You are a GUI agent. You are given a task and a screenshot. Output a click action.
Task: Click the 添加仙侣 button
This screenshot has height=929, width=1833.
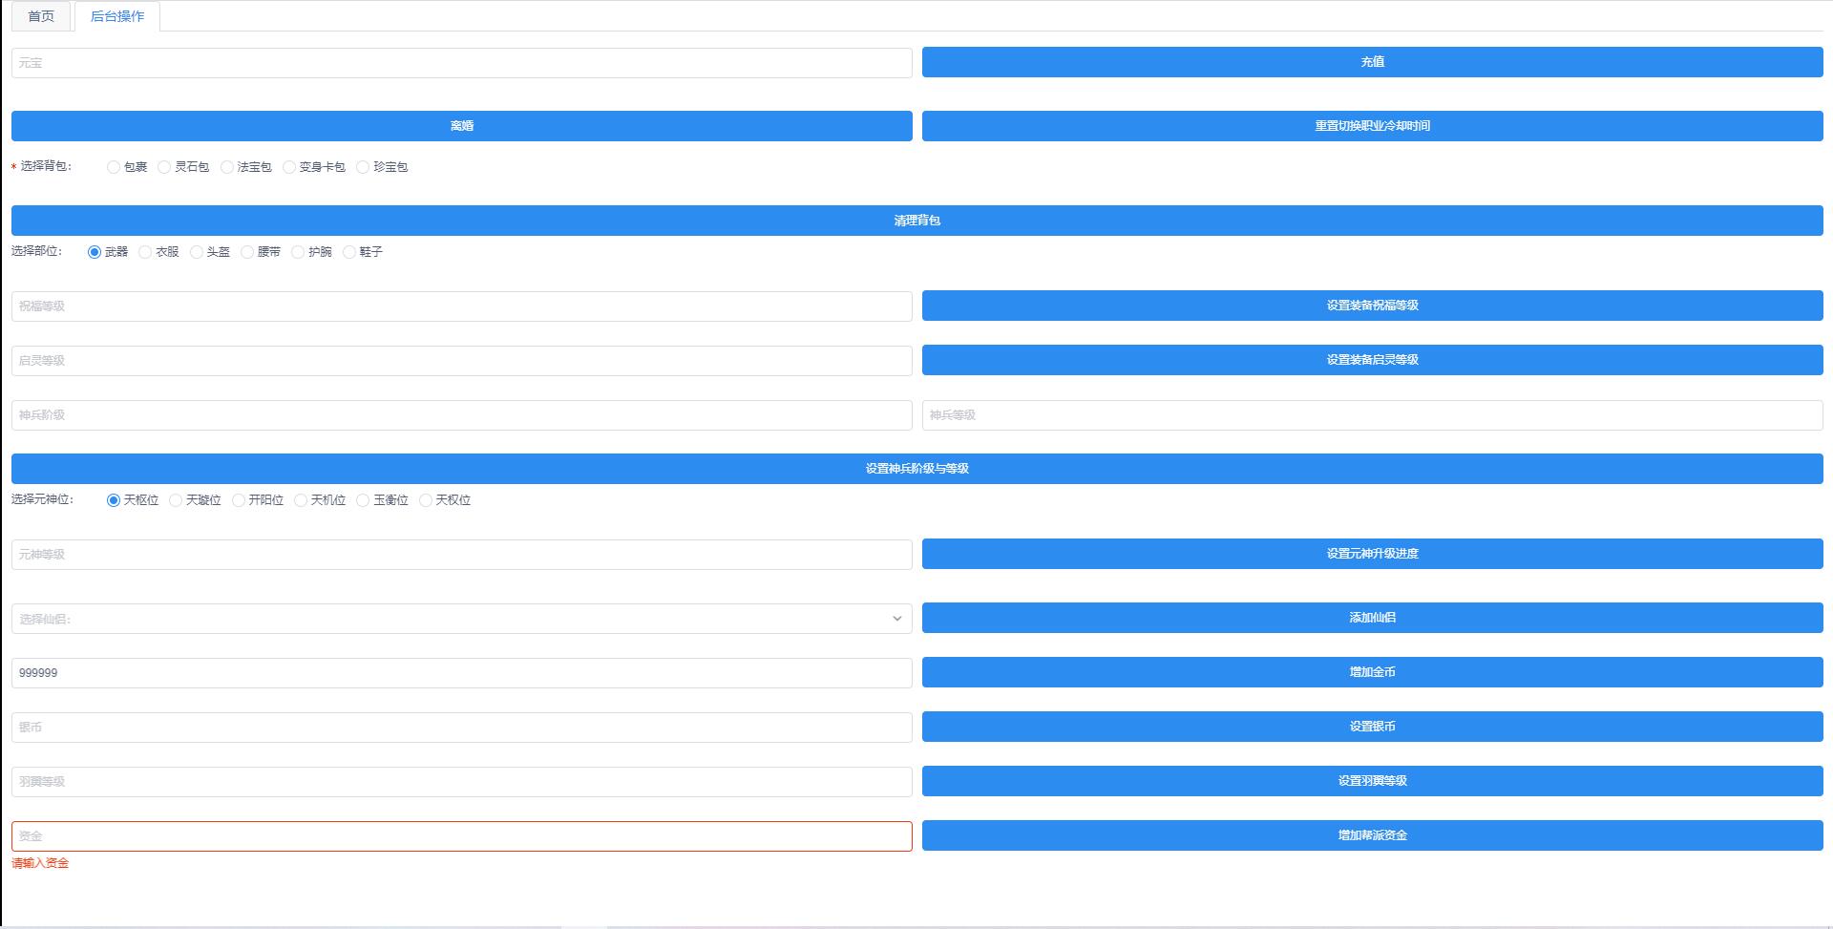click(x=1372, y=618)
